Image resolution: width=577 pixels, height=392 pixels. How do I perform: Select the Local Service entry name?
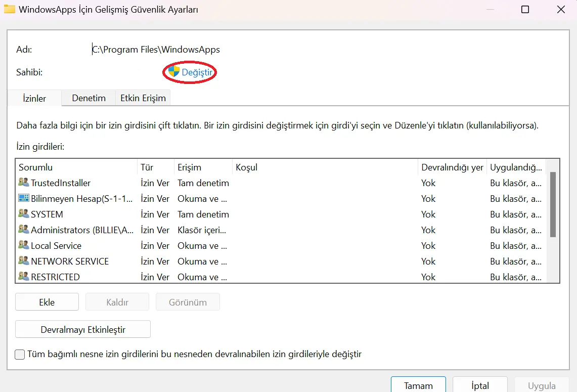tap(56, 245)
